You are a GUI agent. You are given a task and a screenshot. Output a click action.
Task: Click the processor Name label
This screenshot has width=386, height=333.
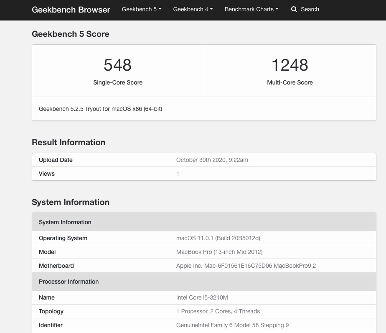click(47, 297)
